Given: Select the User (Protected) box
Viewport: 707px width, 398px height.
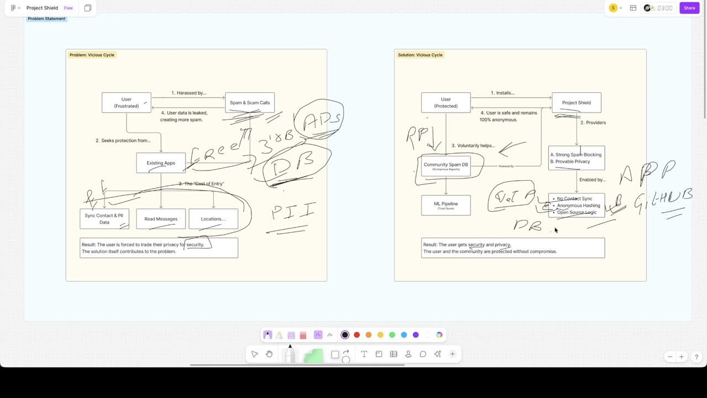Looking at the screenshot, I should click(446, 103).
